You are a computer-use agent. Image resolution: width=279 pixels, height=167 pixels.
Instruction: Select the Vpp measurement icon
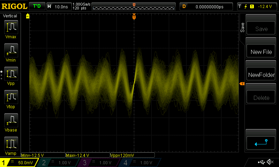11,75
